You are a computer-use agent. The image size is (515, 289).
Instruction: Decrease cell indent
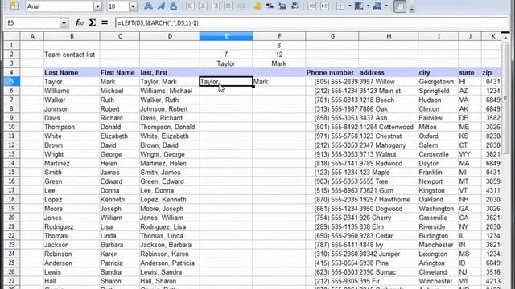coord(312,6)
